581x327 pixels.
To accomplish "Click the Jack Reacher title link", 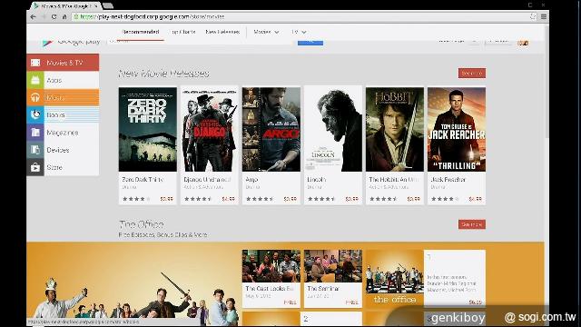I will tap(448, 180).
